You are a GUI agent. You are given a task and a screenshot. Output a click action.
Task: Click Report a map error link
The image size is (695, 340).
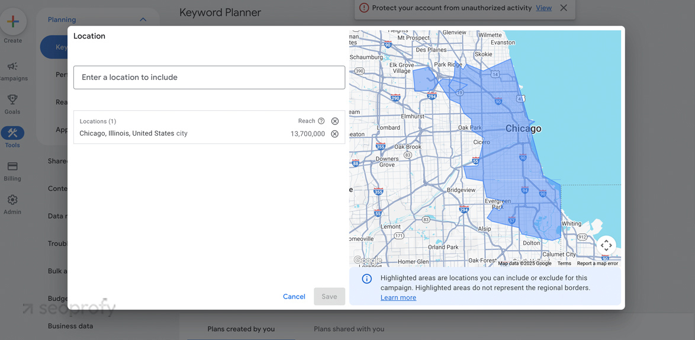click(597, 264)
